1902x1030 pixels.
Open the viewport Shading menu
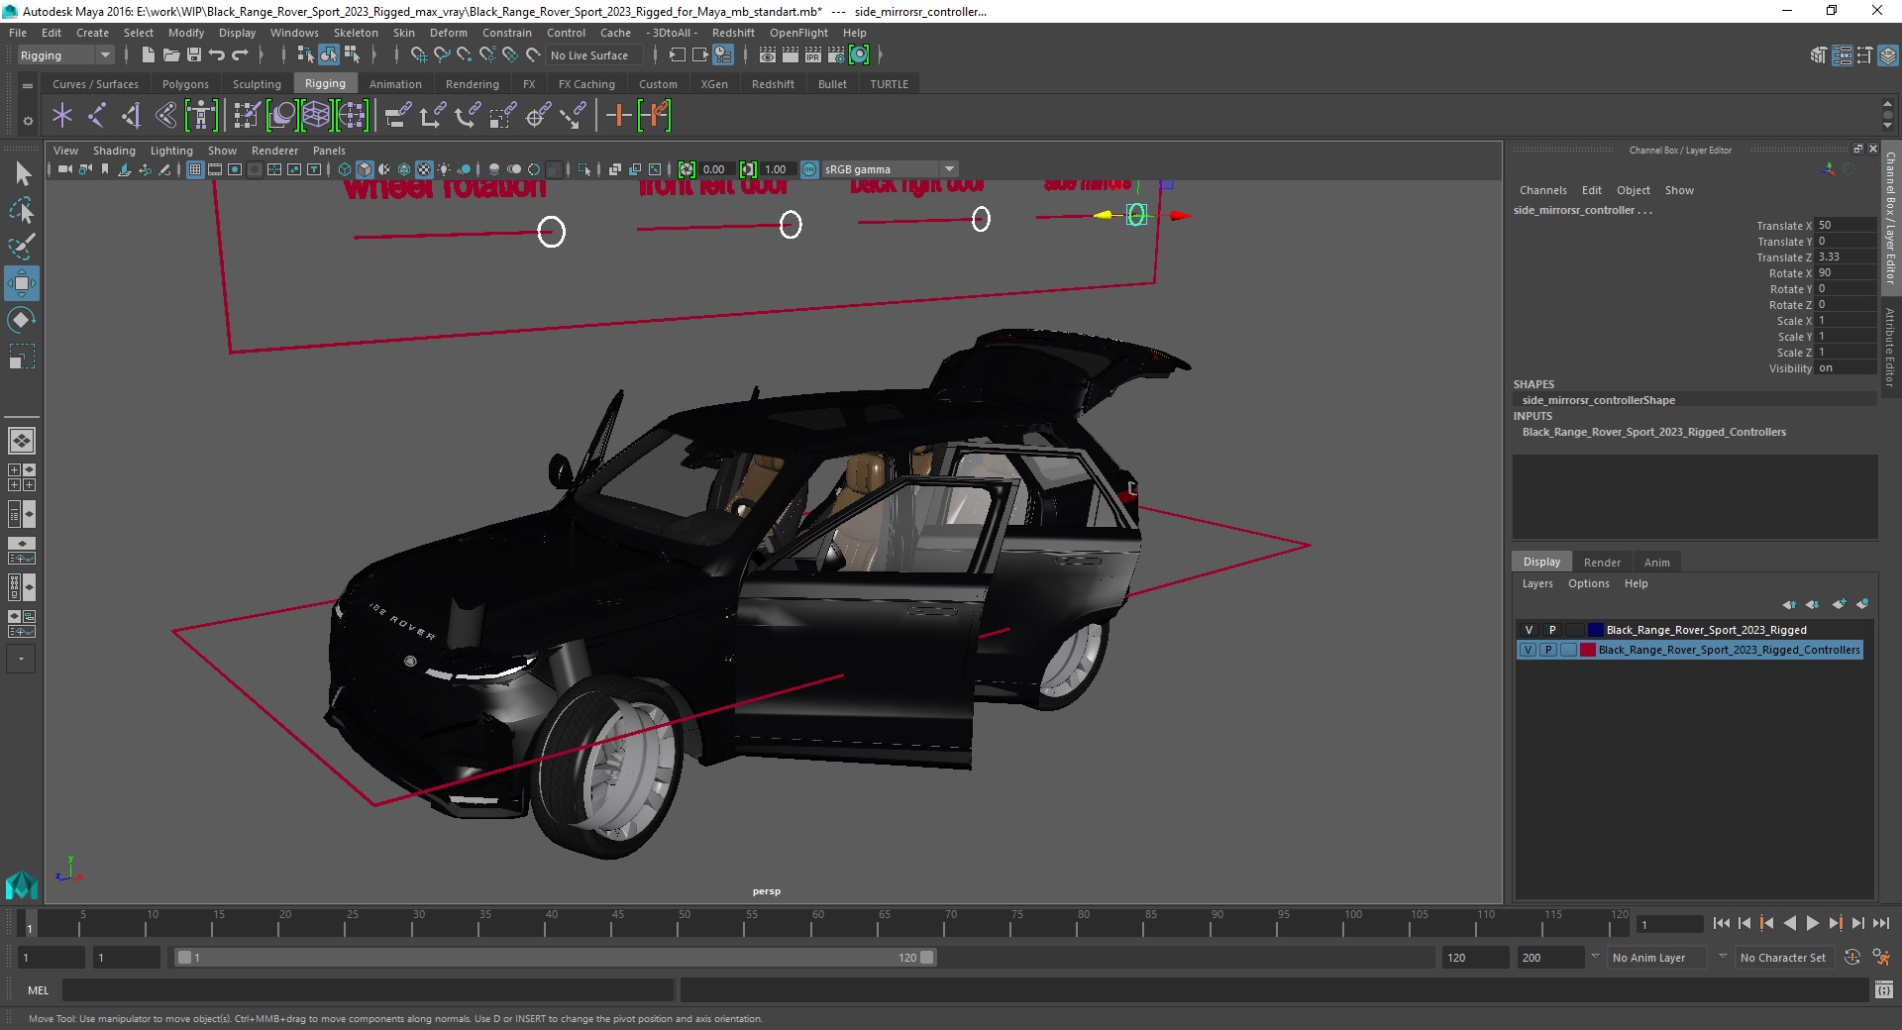coord(114,151)
